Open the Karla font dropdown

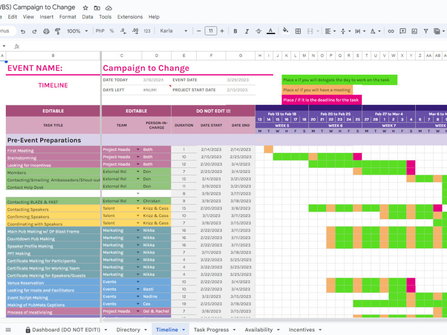pyautogui.click(x=173, y=31)
